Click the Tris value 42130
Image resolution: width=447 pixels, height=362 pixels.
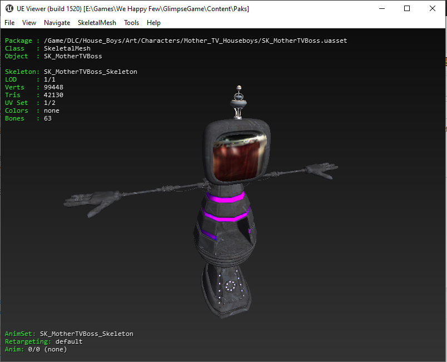pos(53,95)
